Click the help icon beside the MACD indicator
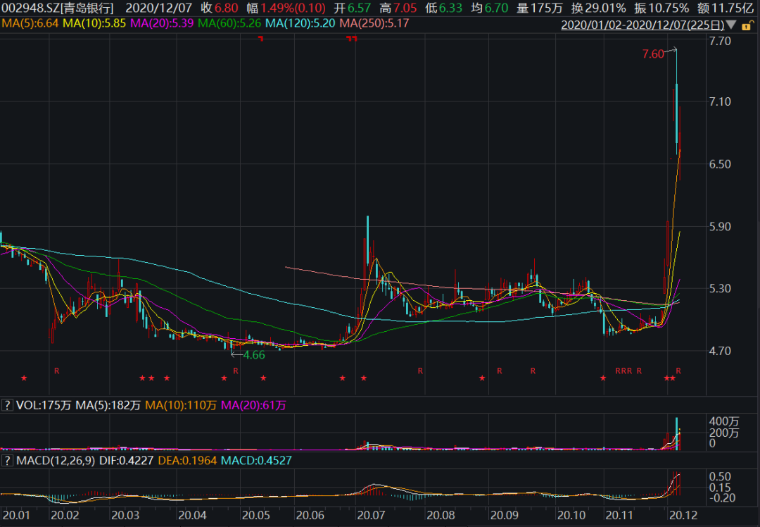 [x=7, y=460]
